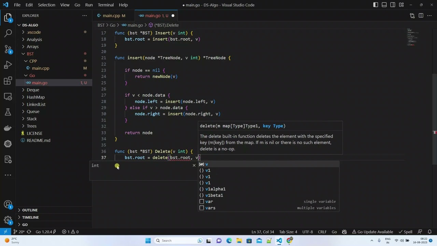
Task: Open the Source Control view
Action: tap(8, 49)
